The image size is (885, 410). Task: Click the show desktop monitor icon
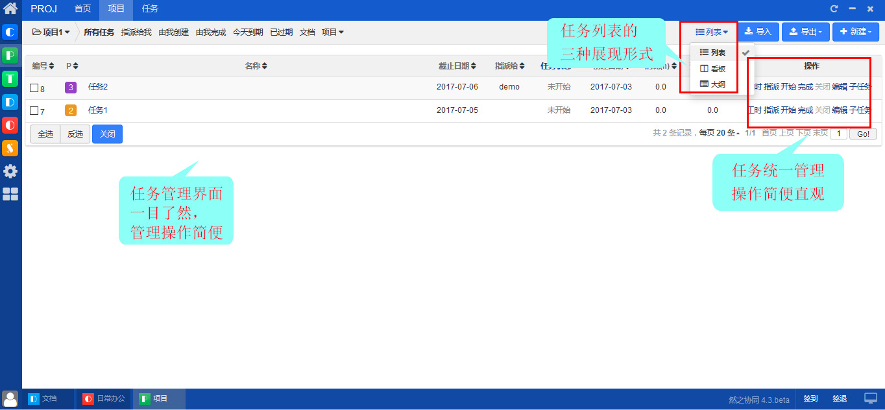(871, 398)
